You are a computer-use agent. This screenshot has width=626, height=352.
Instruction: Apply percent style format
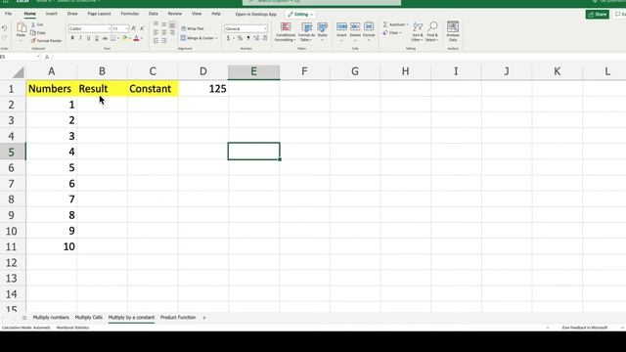pos(240,38)
